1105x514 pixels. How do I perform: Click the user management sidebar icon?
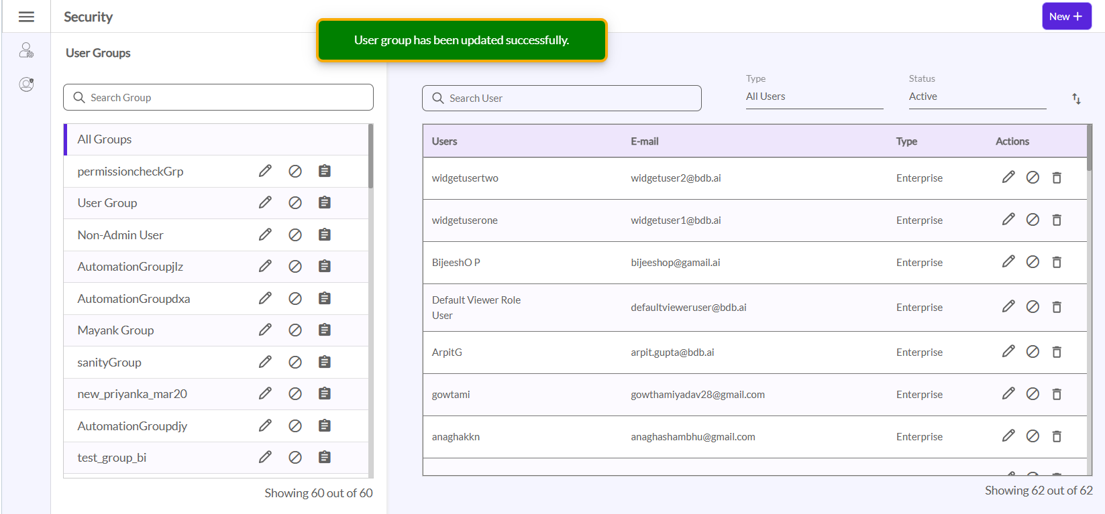click(26, 50)
